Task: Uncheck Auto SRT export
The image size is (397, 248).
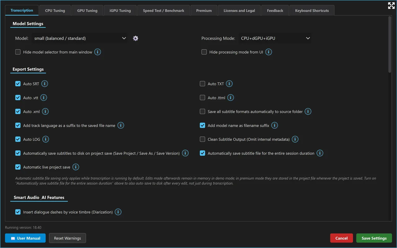Action: click(x=18, y=84)
